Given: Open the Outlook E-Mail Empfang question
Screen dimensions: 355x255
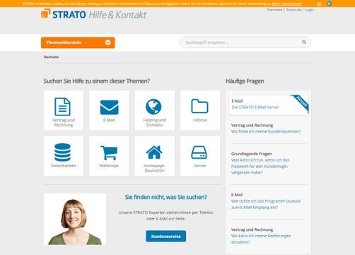Looking at the screenshot, I should point(266,204).
